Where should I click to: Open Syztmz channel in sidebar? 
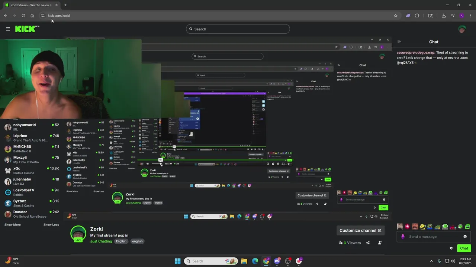[32, 203]
